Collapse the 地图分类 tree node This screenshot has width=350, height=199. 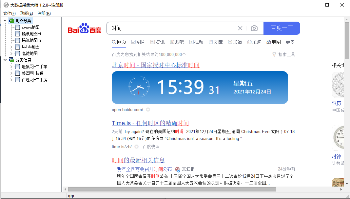[5, 21]
